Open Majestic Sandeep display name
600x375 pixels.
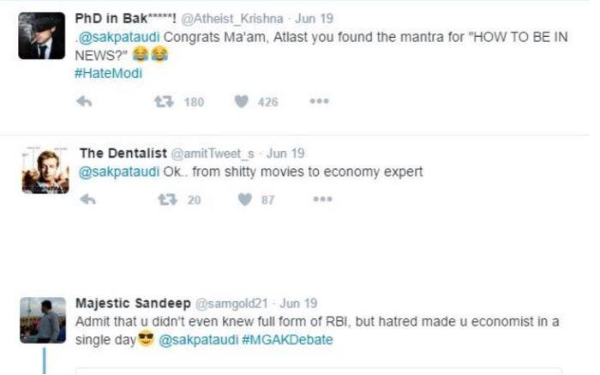(133, 303)
